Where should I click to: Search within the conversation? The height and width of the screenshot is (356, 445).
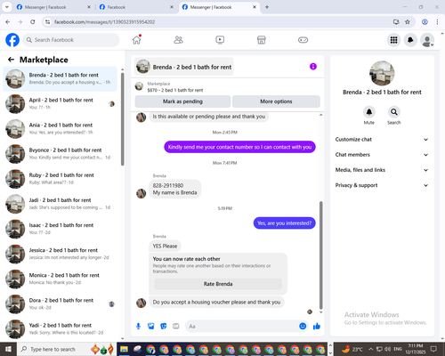[394, 112]
